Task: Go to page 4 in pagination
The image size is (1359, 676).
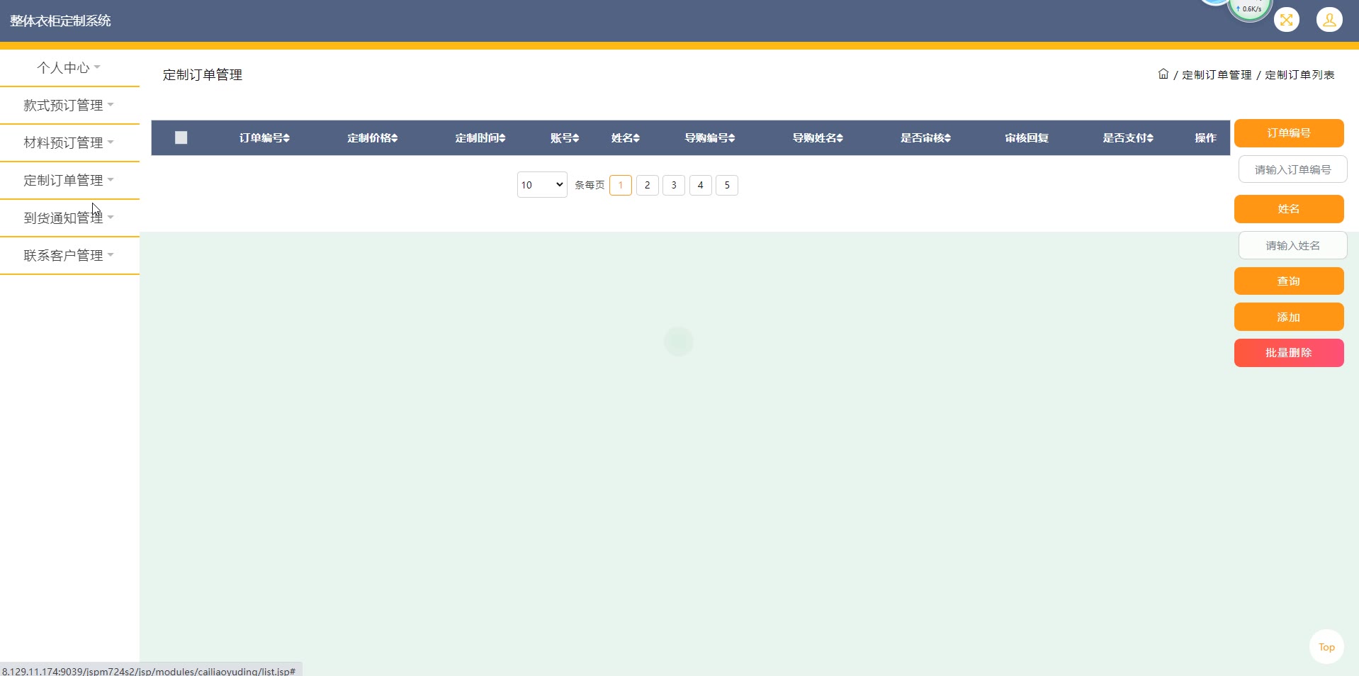Action: [x=701, y=185]
